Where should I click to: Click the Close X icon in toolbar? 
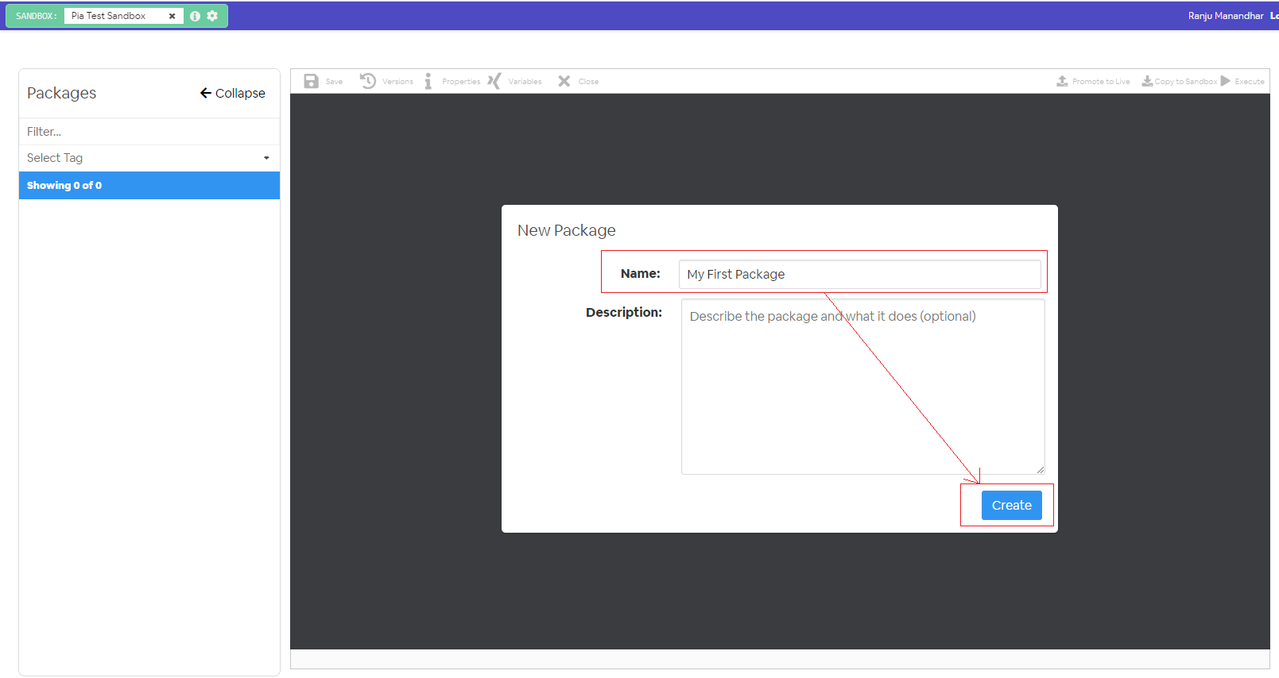564,81
